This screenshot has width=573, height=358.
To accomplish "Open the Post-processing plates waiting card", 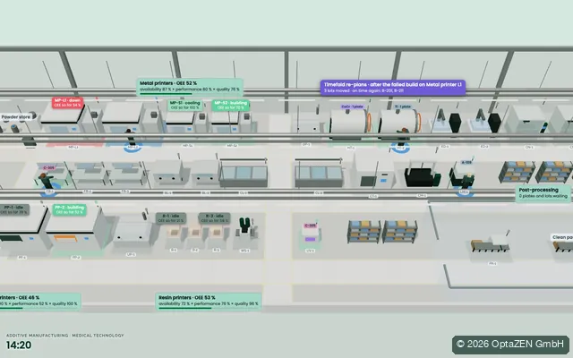I will point(543,193).
